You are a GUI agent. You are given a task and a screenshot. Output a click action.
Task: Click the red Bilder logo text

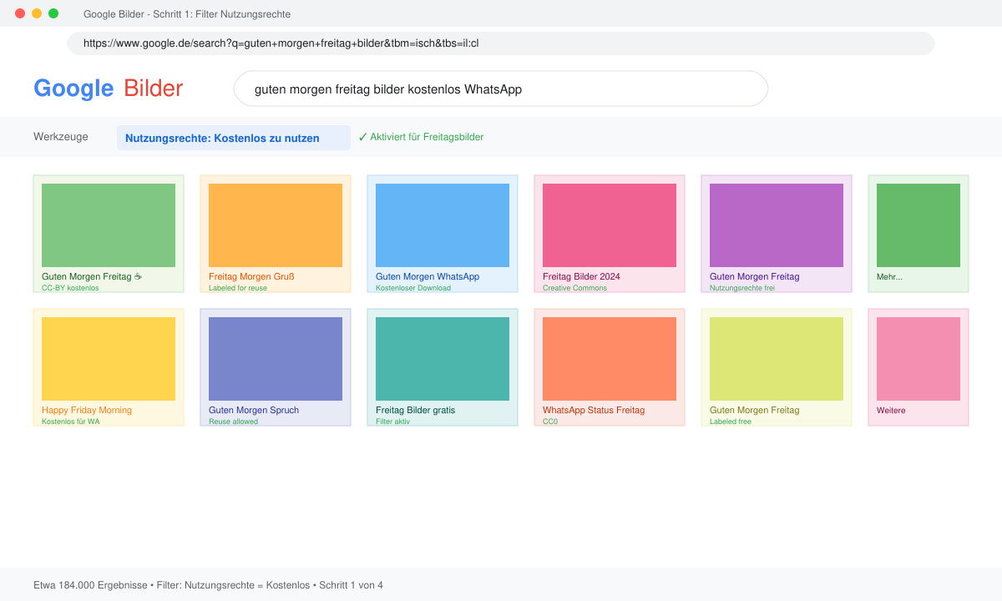pyautogui.click(x=154, y=88)
